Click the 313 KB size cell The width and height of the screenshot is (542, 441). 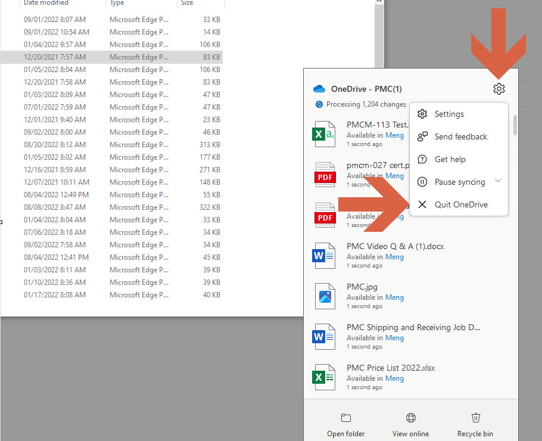pos(210,145)
